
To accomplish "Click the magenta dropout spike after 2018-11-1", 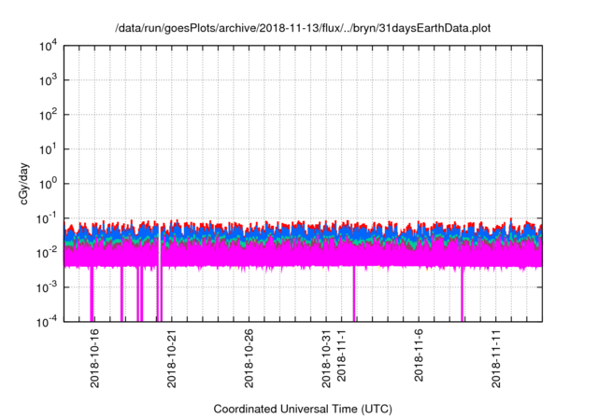I will pyautogui.click(x=354, y=297).
